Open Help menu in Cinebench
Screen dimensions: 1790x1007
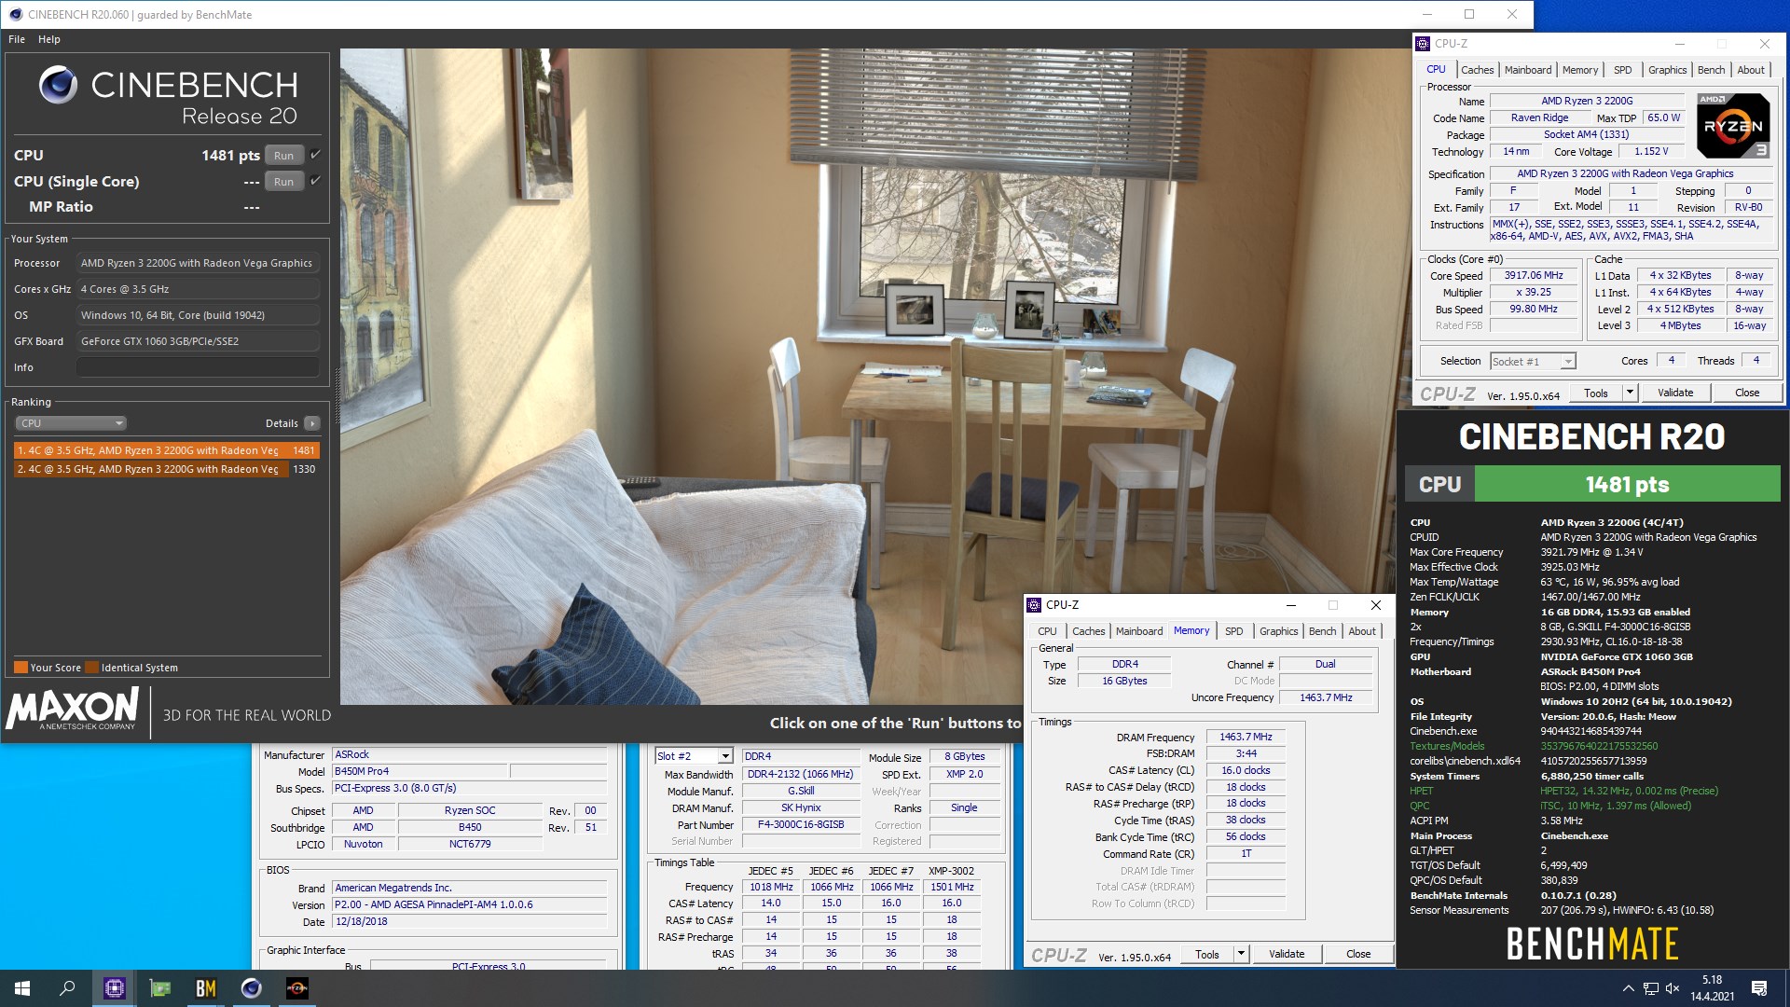point(49,39)
